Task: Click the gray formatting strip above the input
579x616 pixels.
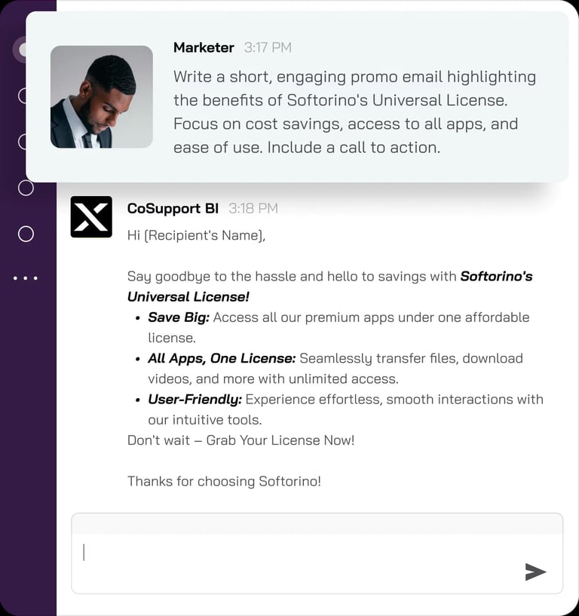Action: [x=317, y=524]
